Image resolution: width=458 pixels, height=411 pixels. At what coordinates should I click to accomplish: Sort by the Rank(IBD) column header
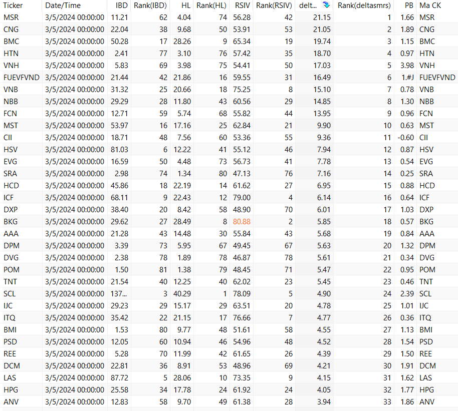point(150,5)
